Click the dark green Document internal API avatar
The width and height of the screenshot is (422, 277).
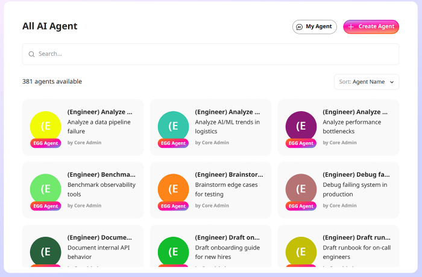pos(46,251)
